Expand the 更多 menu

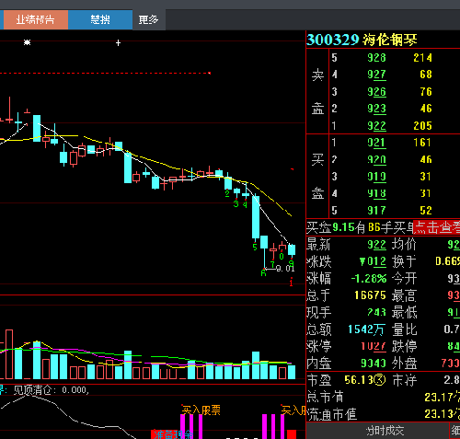pyautogui.click(x=149, y=20)
